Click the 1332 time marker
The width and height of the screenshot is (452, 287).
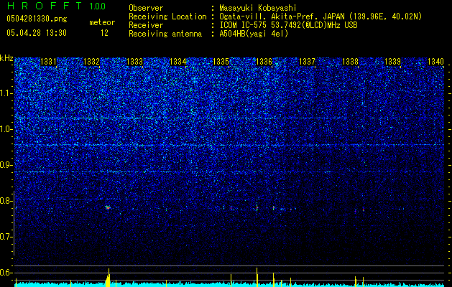coord(91,62)
